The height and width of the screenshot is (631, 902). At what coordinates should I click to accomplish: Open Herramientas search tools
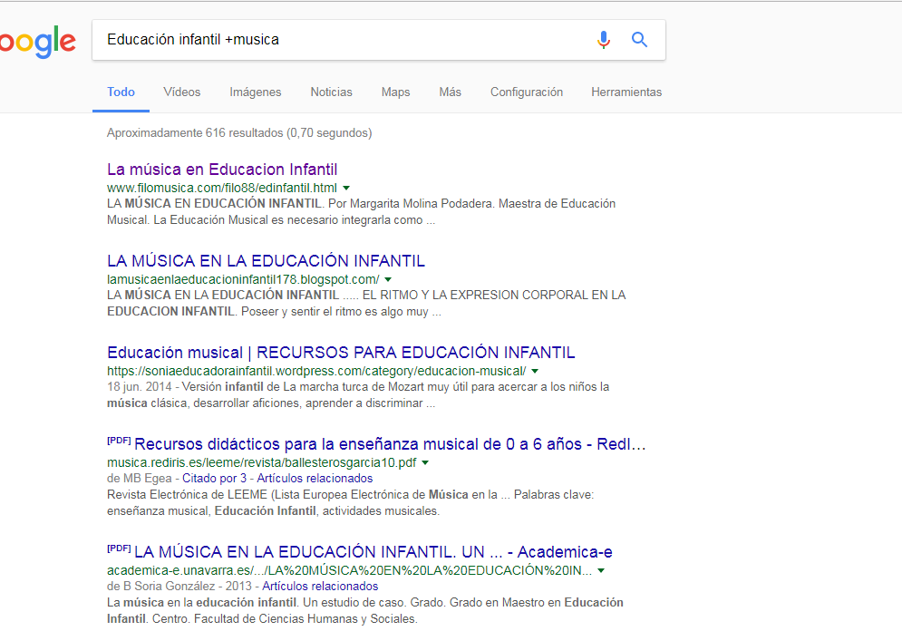(626, 92)
